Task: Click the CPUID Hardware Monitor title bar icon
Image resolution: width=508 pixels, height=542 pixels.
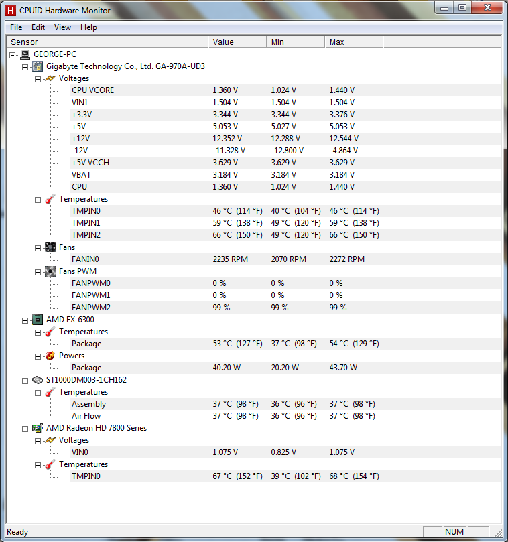Action: [x=11, y=10]
